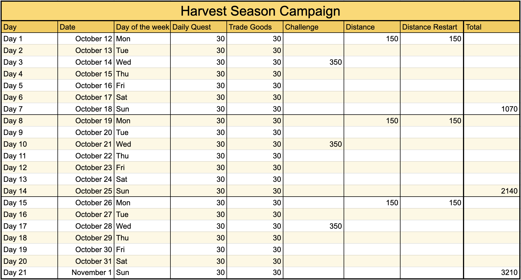Select the Trade Goods header cell
521x280 pixels.
pyautogui.click(x=255, y=27)
